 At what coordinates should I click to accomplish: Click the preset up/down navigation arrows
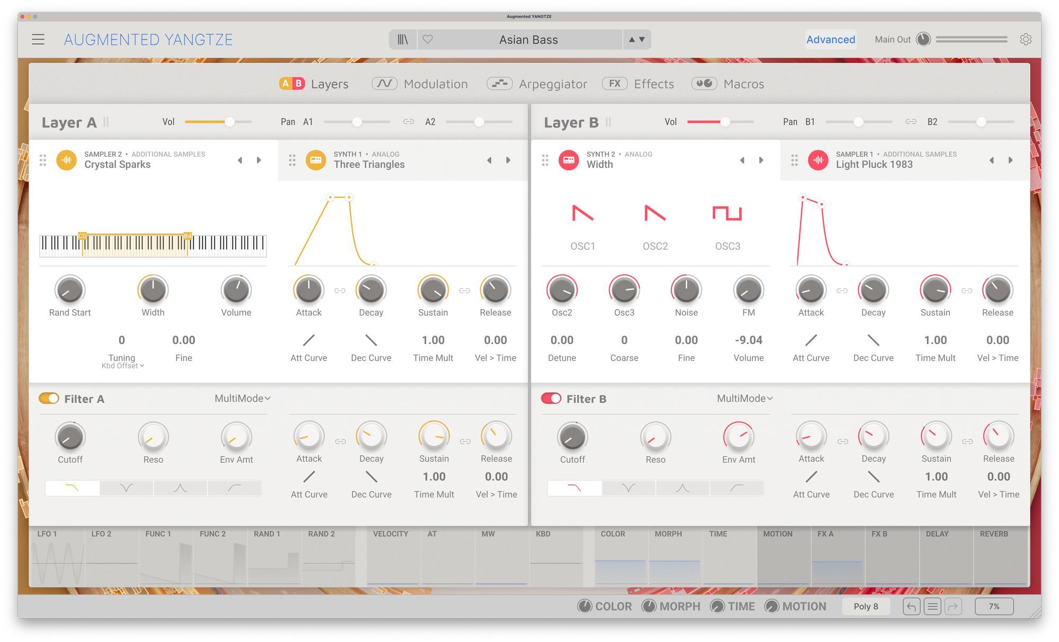636,40
